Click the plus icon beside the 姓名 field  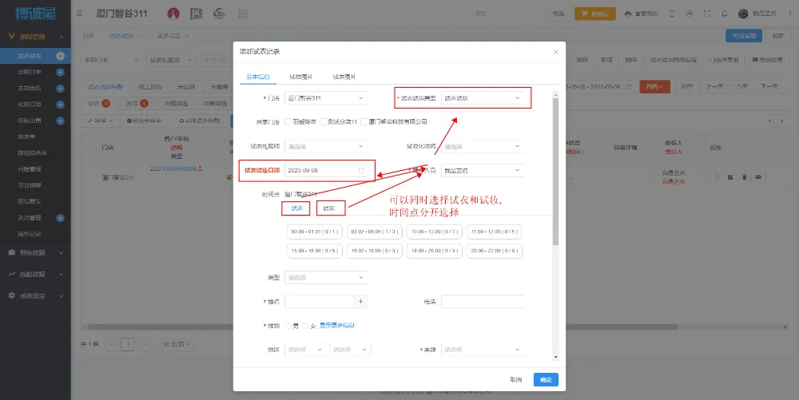click(x=361, y=302)
